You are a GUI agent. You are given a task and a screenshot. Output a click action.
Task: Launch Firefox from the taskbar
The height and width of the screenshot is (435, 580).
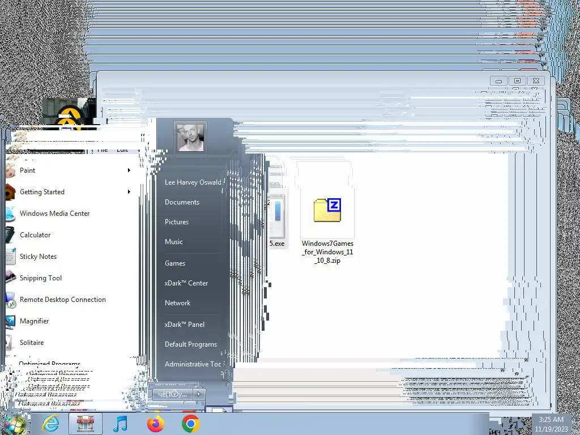pos(156,424)
